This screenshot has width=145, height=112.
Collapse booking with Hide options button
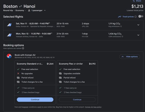129,57
